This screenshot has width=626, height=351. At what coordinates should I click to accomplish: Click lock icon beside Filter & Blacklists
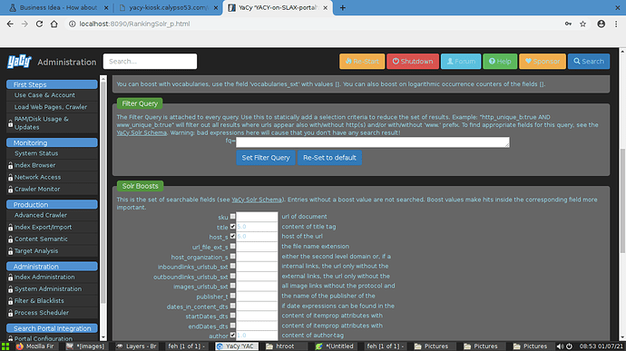10,301
